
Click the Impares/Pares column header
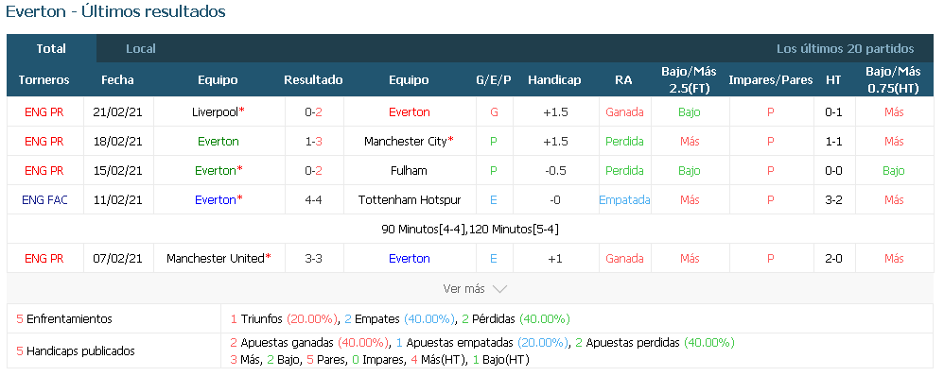pos(771,80)
